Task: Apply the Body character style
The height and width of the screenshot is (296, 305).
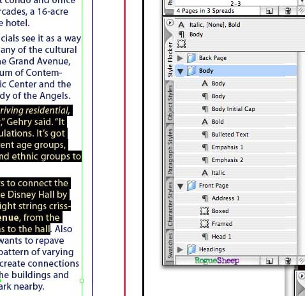Action: pos(235,84)
